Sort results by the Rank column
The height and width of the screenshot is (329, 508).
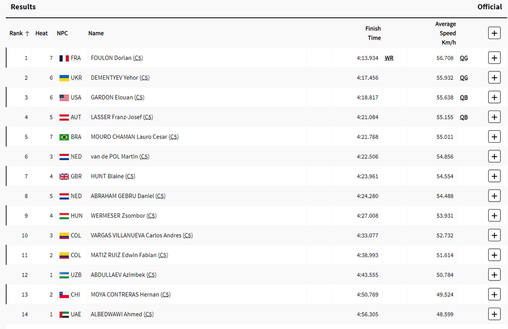coord(19,33)
